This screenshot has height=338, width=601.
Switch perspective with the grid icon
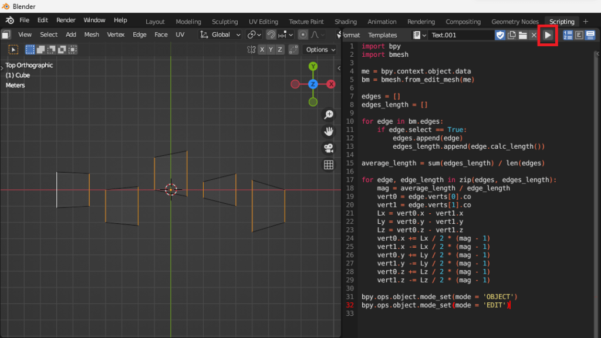point(329,165)
